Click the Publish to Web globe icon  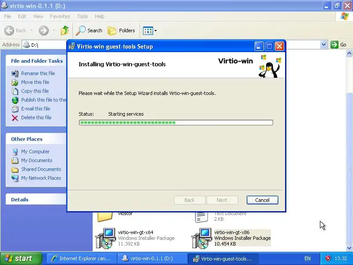coord(15,100)
